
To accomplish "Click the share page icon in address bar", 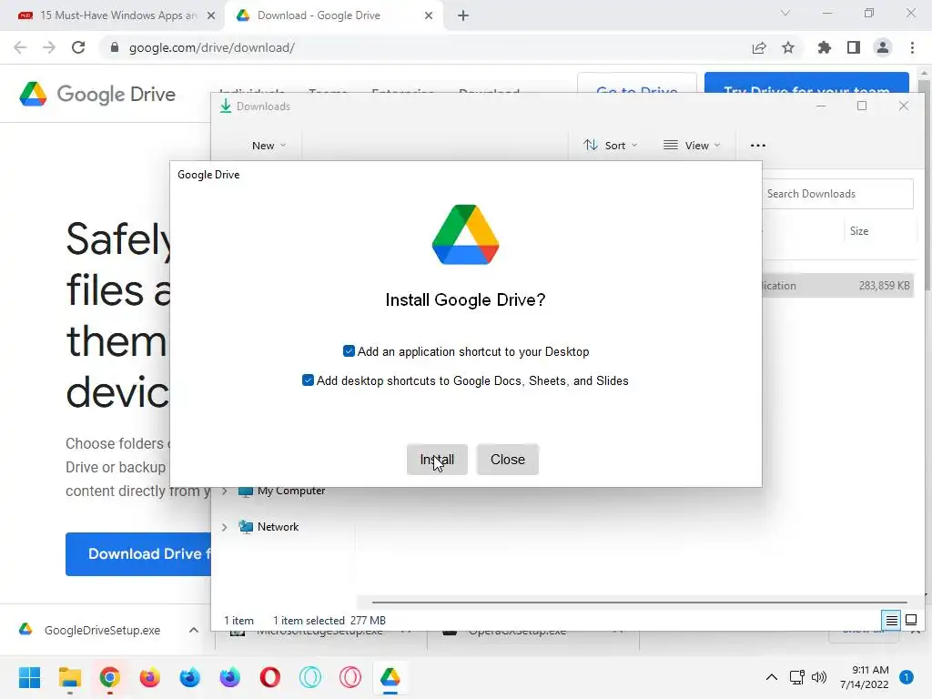I will (x=759, y=47).
